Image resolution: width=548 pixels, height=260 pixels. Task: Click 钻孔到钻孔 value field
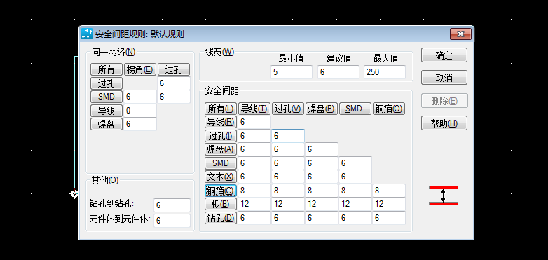(x=172, y=205)
